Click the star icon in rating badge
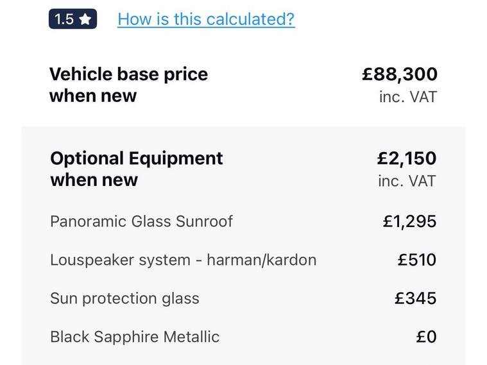The image size is (487, 365). tap(85, 19)
